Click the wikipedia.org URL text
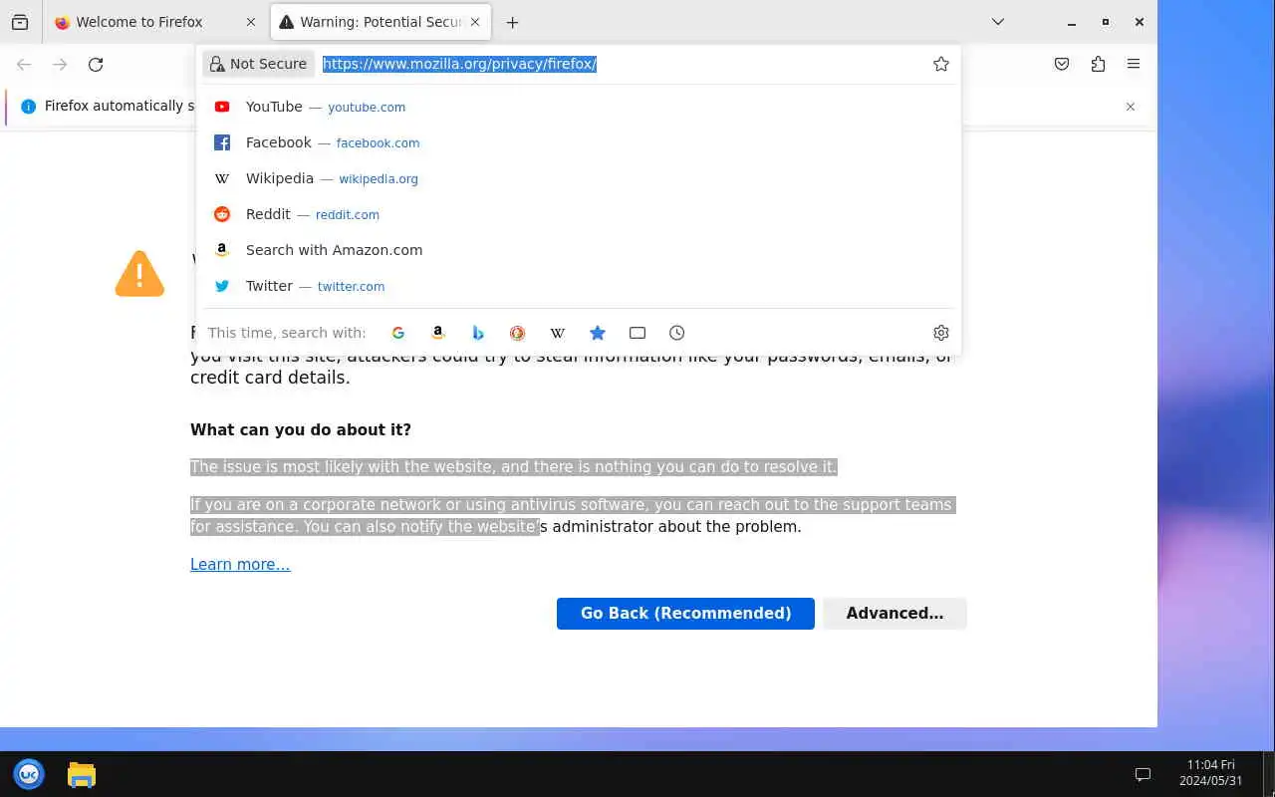 coord(379,179)
